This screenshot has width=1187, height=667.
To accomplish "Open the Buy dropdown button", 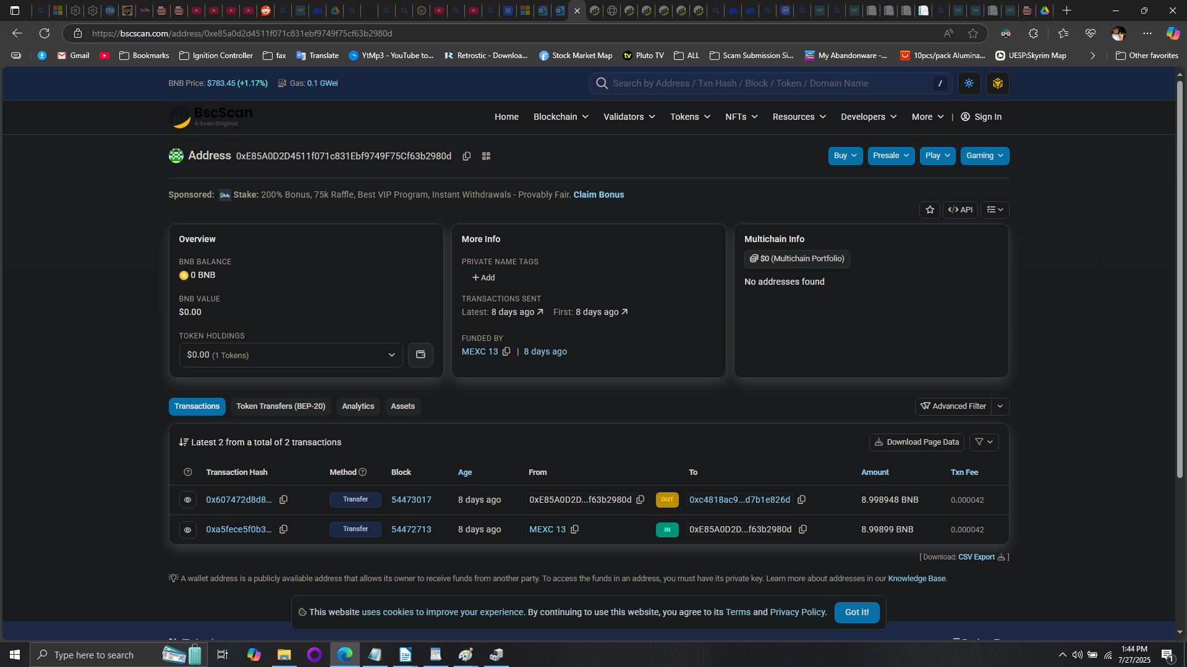I will pyautogui.click(x=845, y=156).
